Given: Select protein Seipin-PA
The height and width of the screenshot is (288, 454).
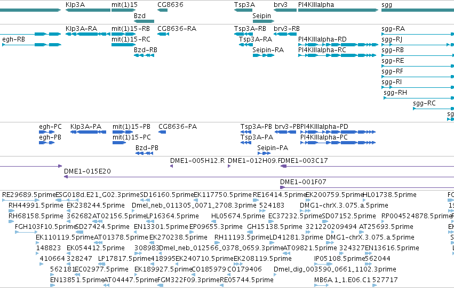Looking at the screenshot, I should coord(264,153).
